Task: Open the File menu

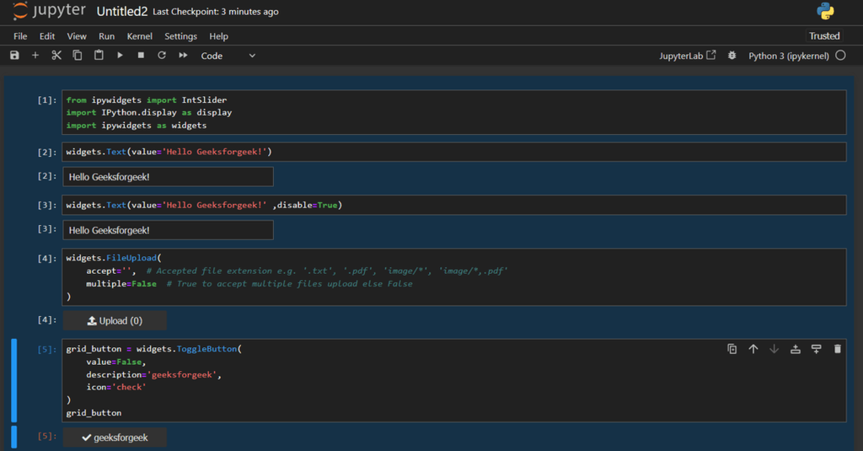Action: point(20,36)
